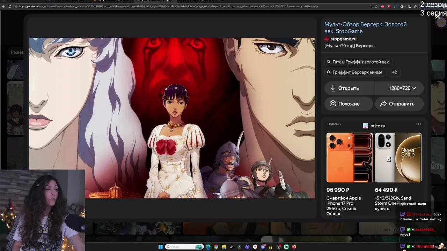Click the magnifier icon in "Гатс и Гриффит" chip
The height and width of the screenshot is (251, 447).
(x=329, y=62)
